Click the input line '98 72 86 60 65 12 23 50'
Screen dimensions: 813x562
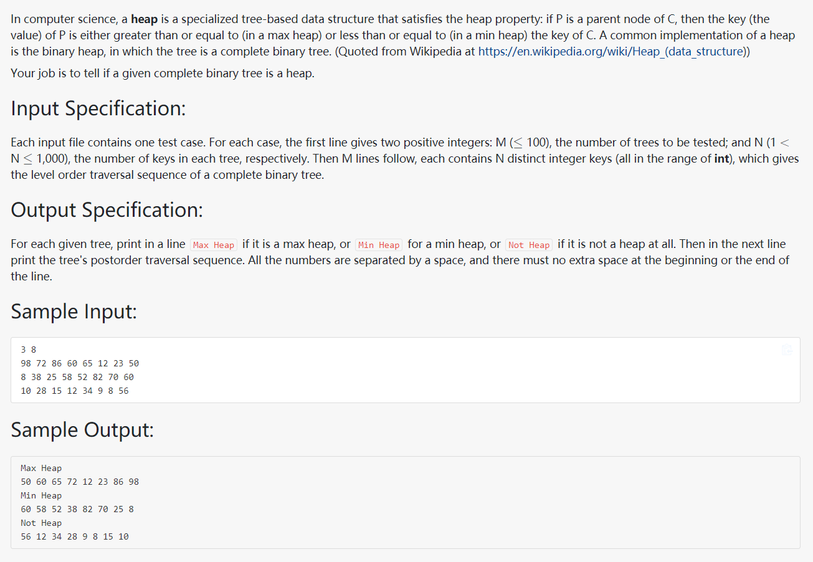pos(80,363)
